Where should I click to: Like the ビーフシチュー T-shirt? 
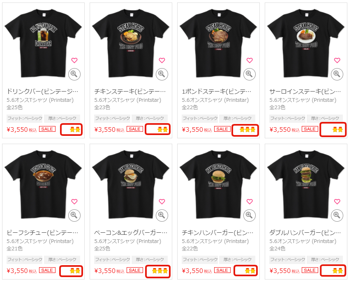74,202
